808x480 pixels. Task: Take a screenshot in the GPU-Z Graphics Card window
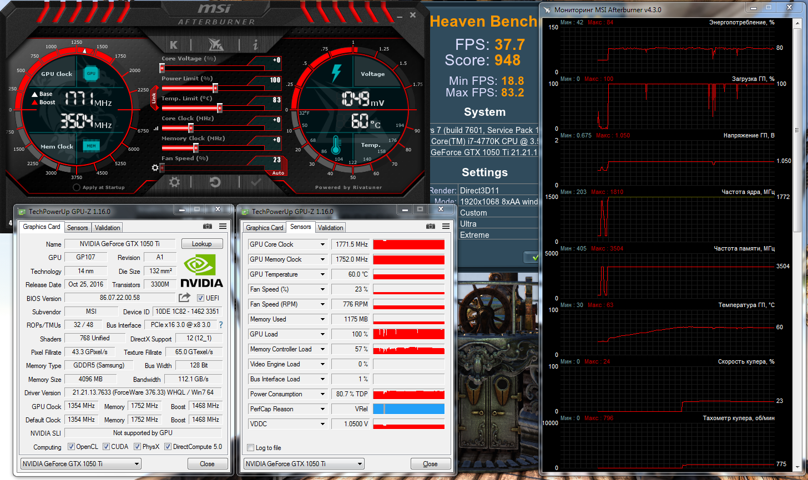click(x=208, y=226)
